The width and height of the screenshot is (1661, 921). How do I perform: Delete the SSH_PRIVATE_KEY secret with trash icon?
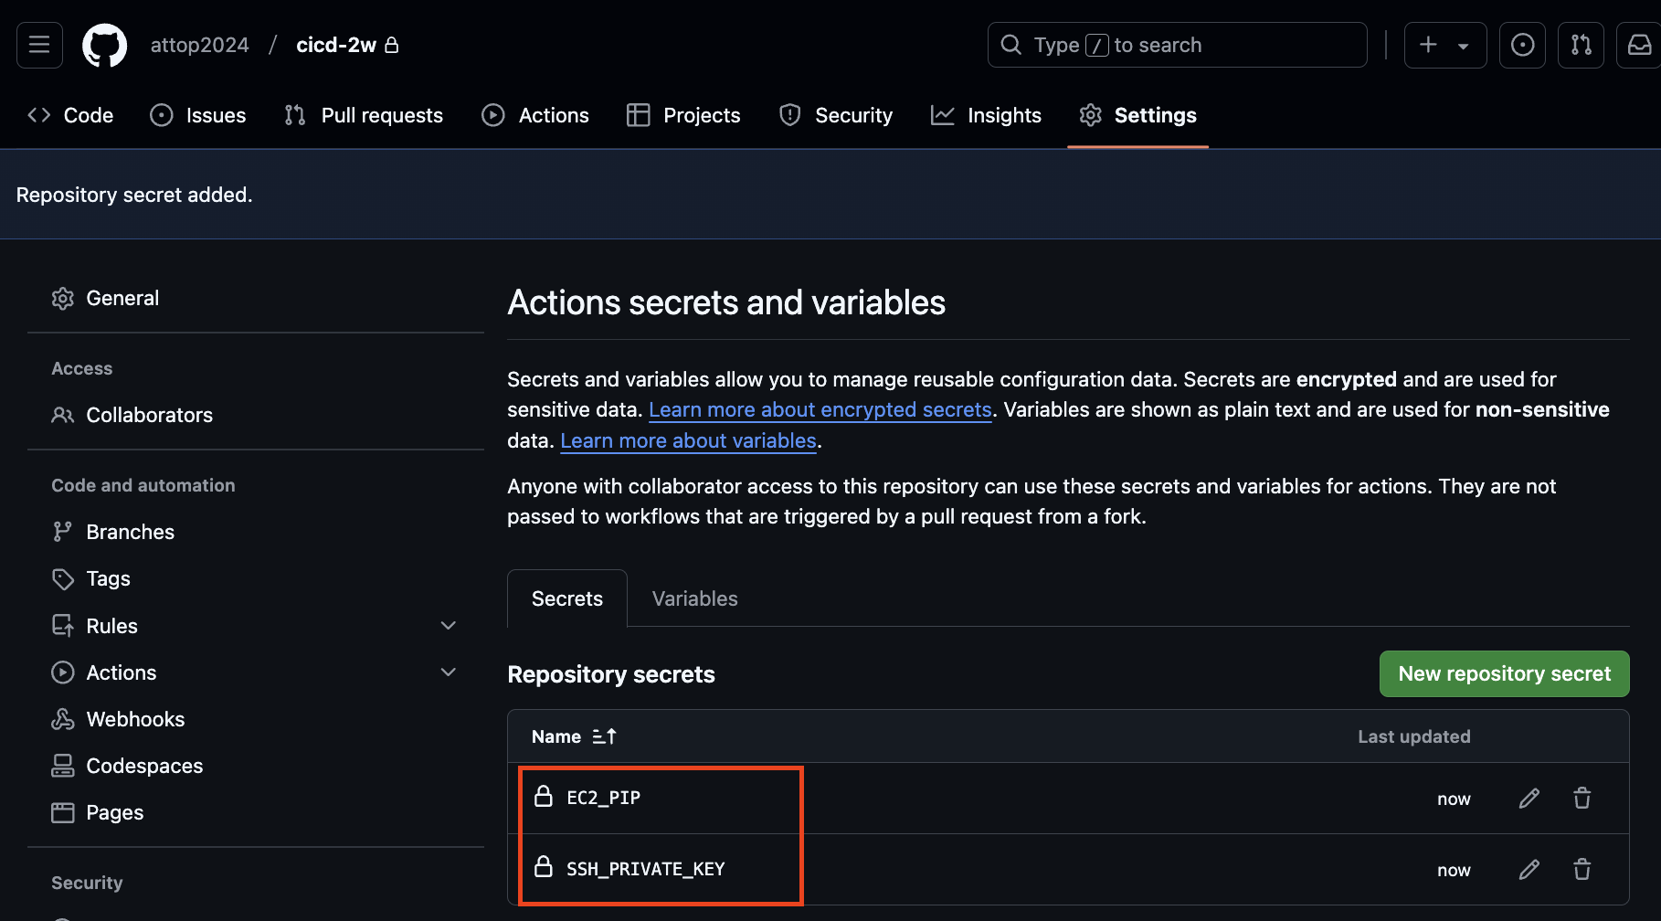tap(1582, 870)
